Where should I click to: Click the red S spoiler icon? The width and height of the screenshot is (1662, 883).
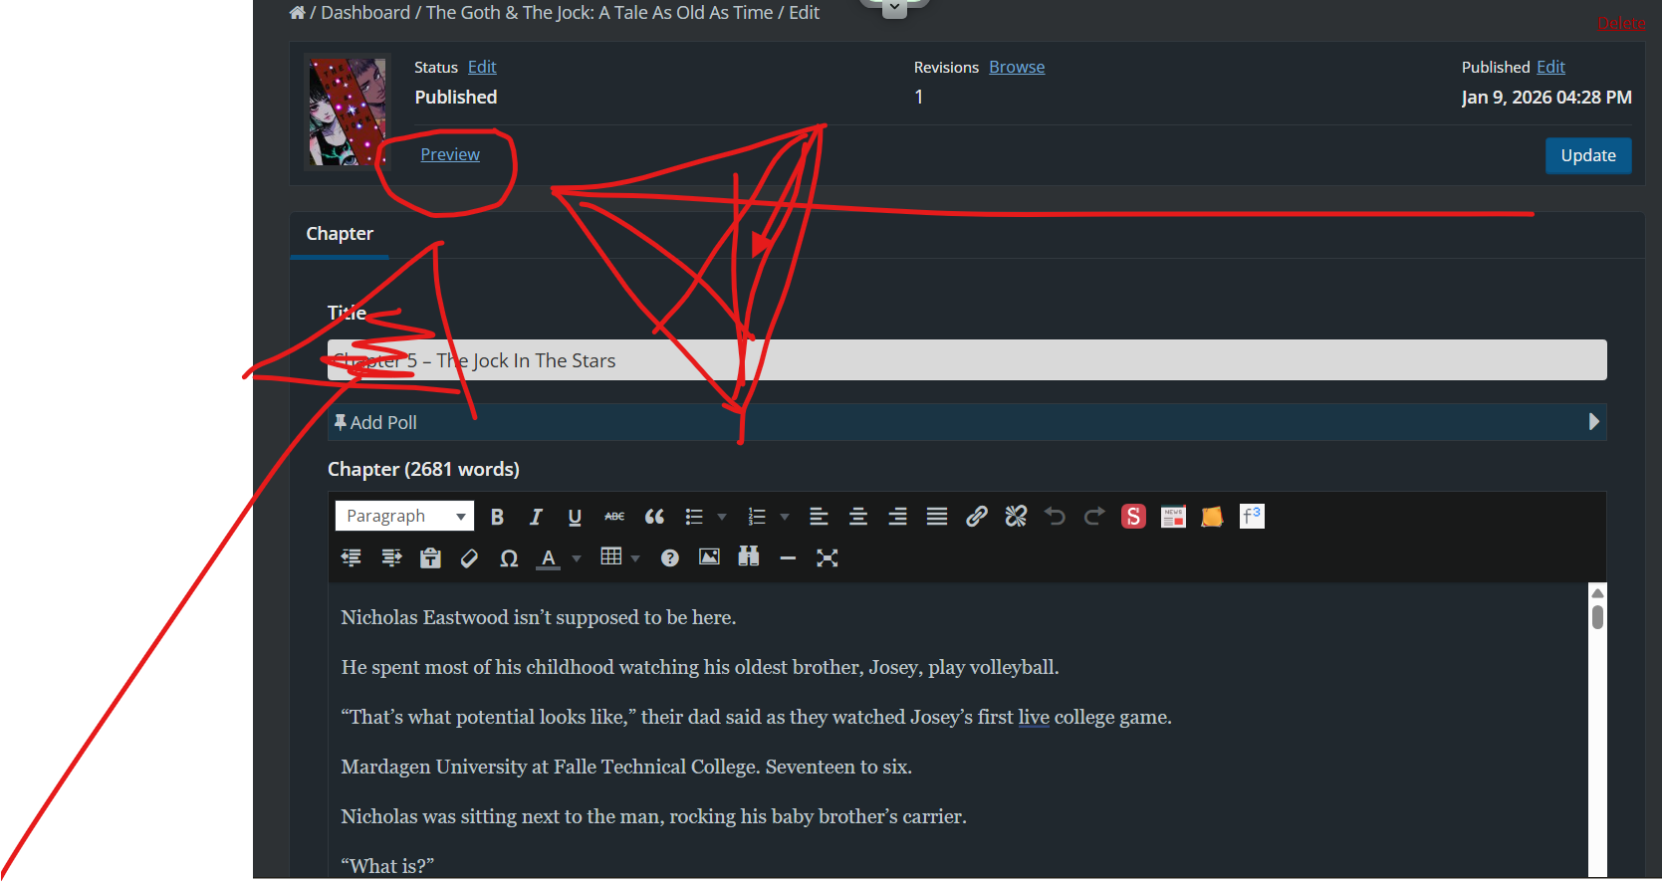pos(1133,517)
